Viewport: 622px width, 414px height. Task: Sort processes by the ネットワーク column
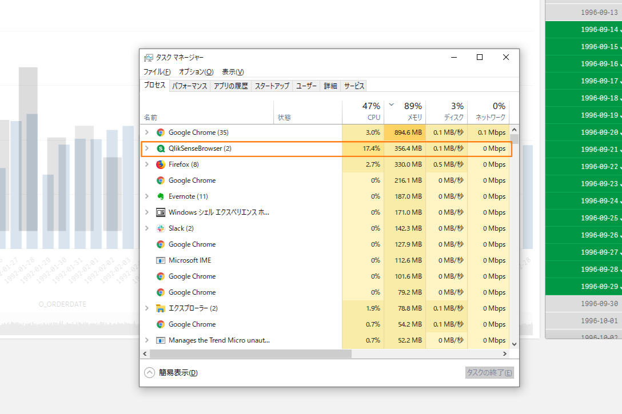pos(488,112)
